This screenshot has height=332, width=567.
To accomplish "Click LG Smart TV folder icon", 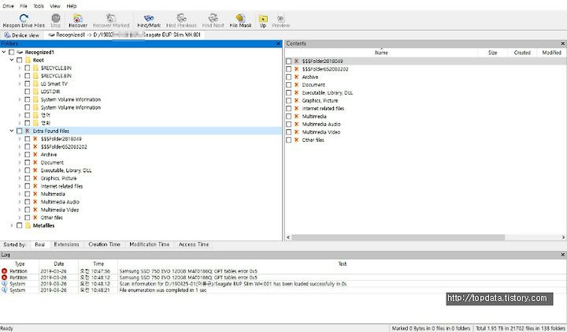I will [35, 84].
